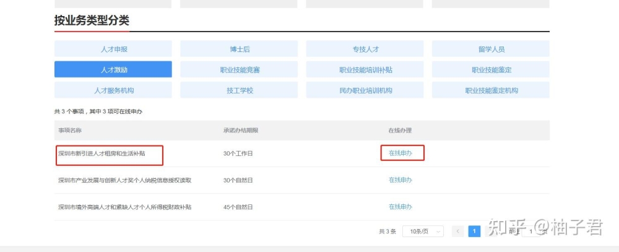Open 产业发展与创新人才奖 tax authorization item
619x252 pixels.
[125, 180]
